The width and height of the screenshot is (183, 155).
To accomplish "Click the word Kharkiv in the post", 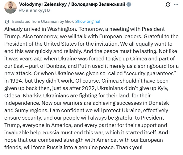I will [32, 96].
